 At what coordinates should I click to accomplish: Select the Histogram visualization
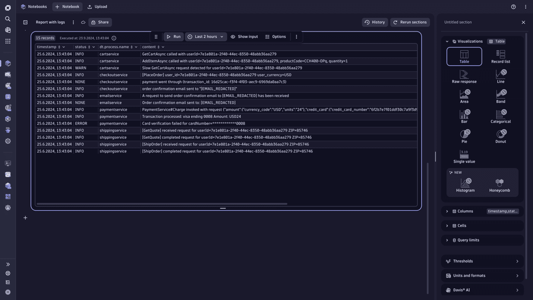point(465,185)
